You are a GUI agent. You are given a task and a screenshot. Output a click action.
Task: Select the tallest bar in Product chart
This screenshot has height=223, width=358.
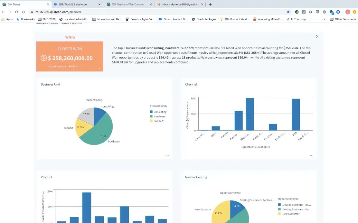point(87,207)
